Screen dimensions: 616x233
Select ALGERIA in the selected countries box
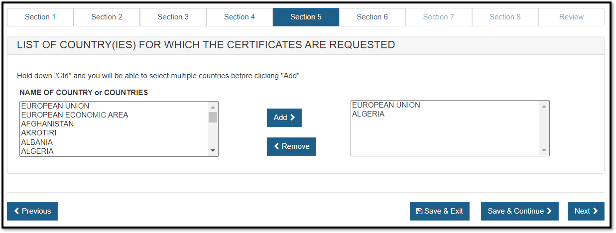368,114
